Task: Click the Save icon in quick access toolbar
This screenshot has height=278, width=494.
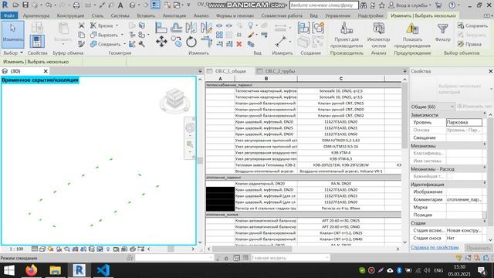Action: tap(25, 5)
